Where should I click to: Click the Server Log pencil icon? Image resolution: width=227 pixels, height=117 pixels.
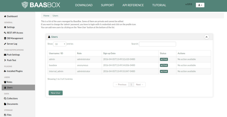pyautogui.click(x=5, y=44)
